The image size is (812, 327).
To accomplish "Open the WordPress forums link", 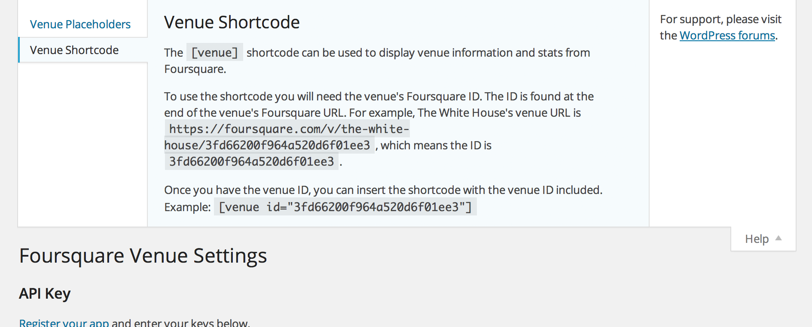I will coord(727,36).
